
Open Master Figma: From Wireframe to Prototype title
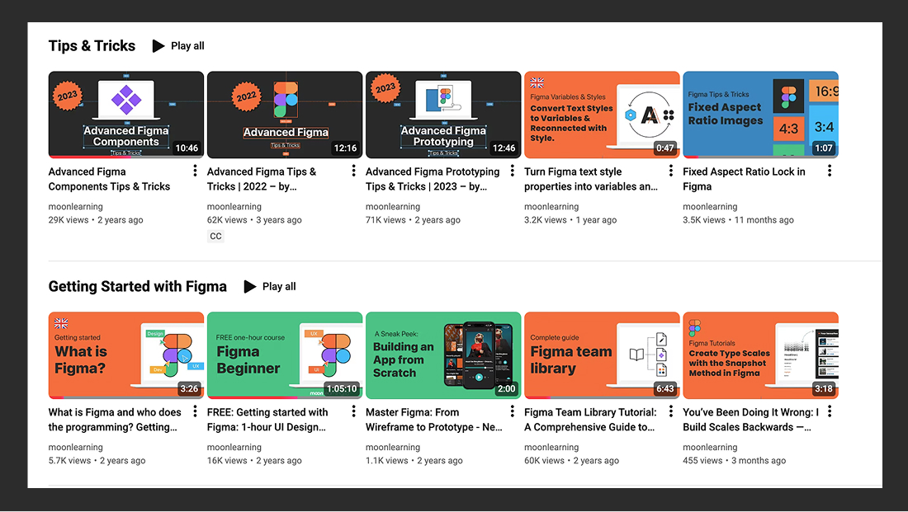pyautogui.click(x=434, y=420)
